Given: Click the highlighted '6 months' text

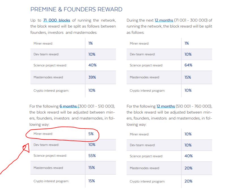Looking at the screenshot, I should (68, 106).
